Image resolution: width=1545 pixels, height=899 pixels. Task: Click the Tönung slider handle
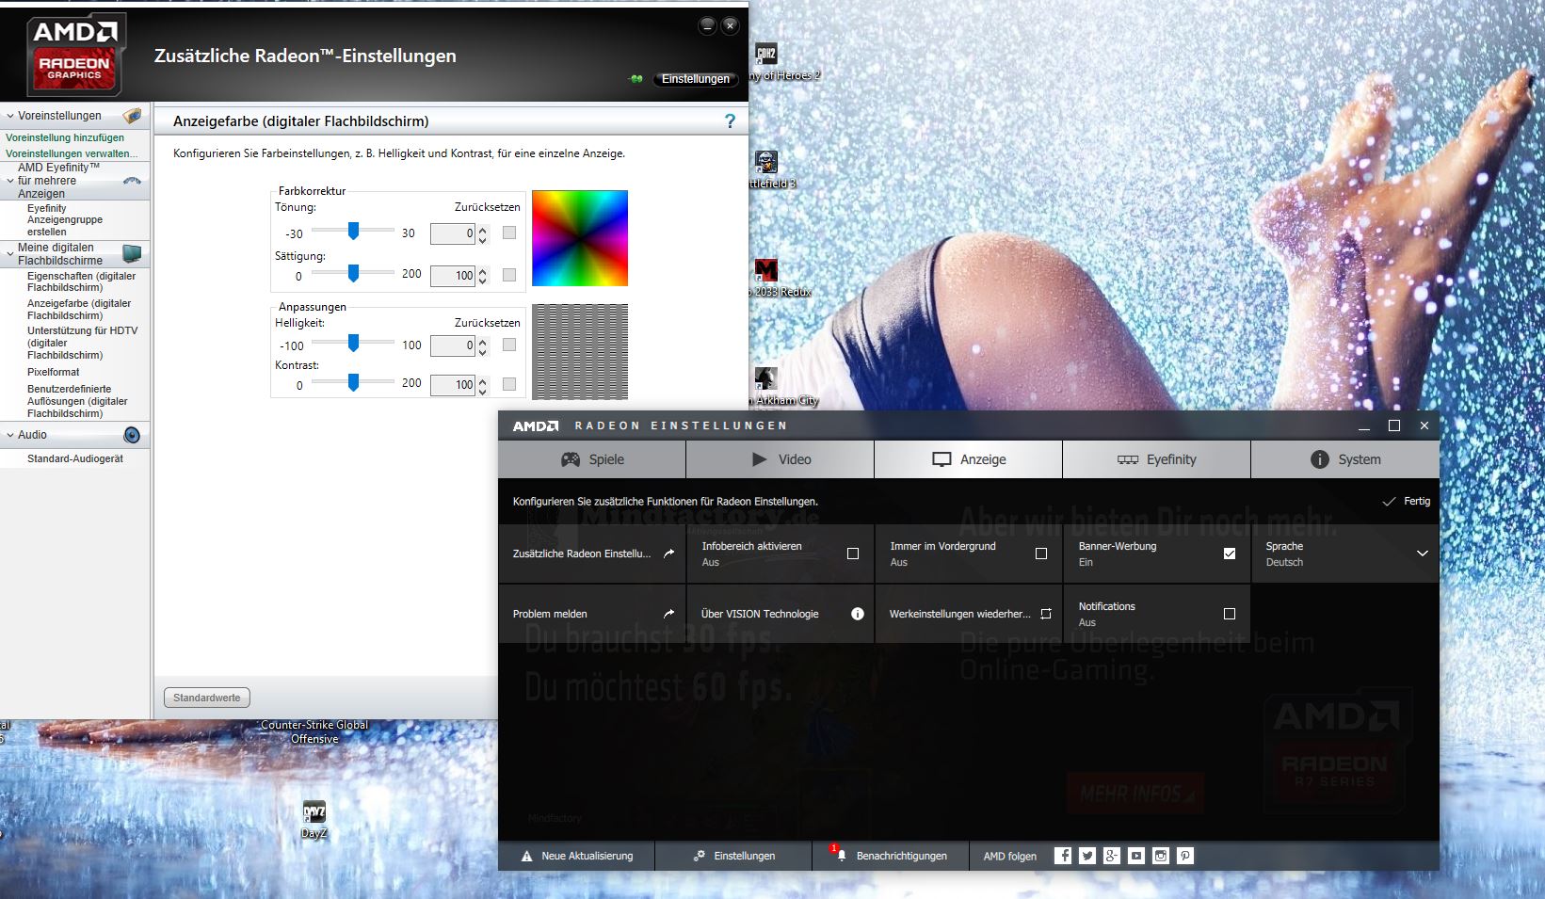tap(353, 231)
